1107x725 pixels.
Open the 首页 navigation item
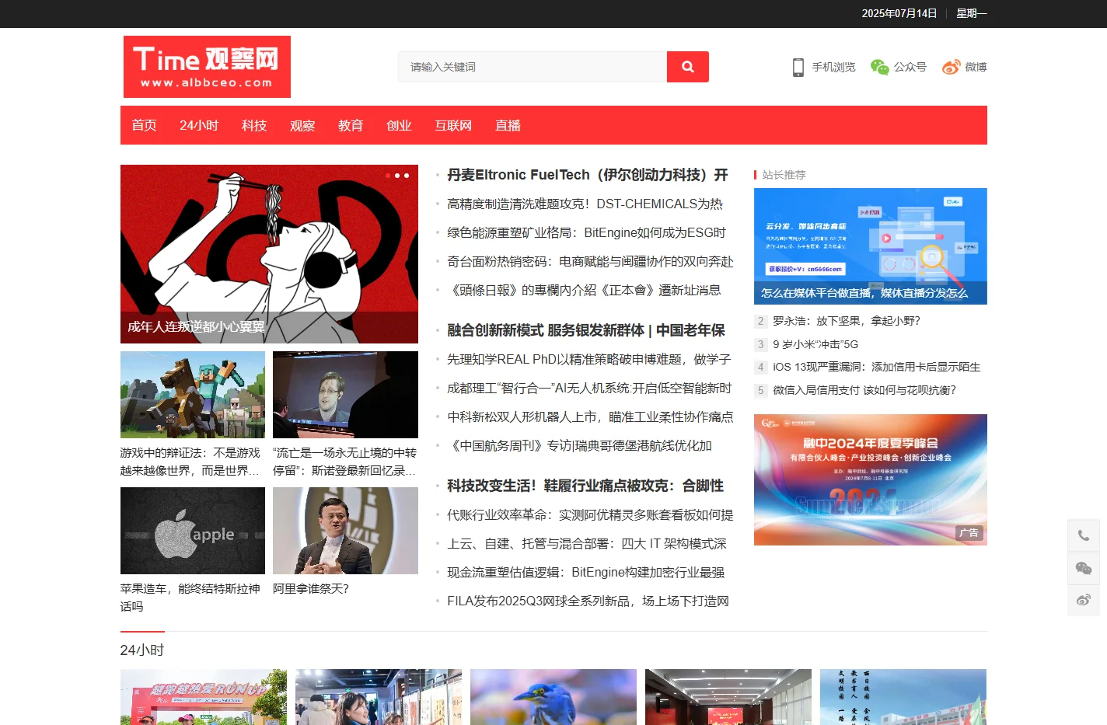[144, 125]
